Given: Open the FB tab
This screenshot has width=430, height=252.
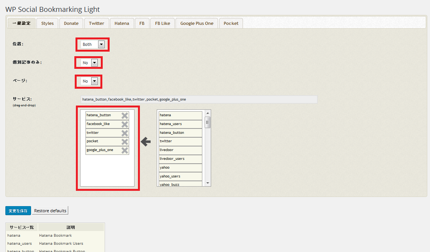Looking at the screenshot, I should (142, 23).
